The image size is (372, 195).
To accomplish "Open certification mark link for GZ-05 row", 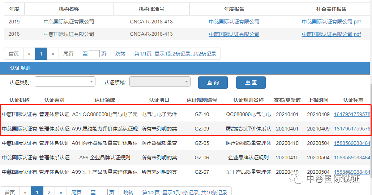I will 352,143.
